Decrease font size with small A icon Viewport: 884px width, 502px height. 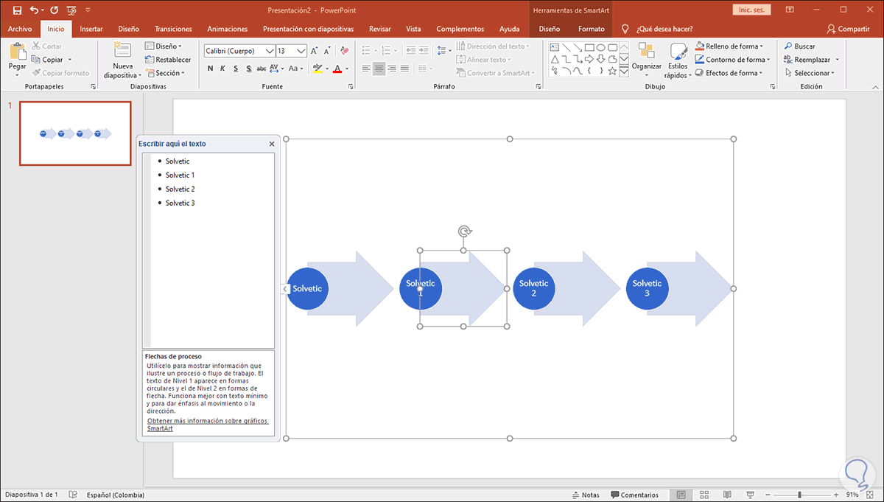[327, 51]
